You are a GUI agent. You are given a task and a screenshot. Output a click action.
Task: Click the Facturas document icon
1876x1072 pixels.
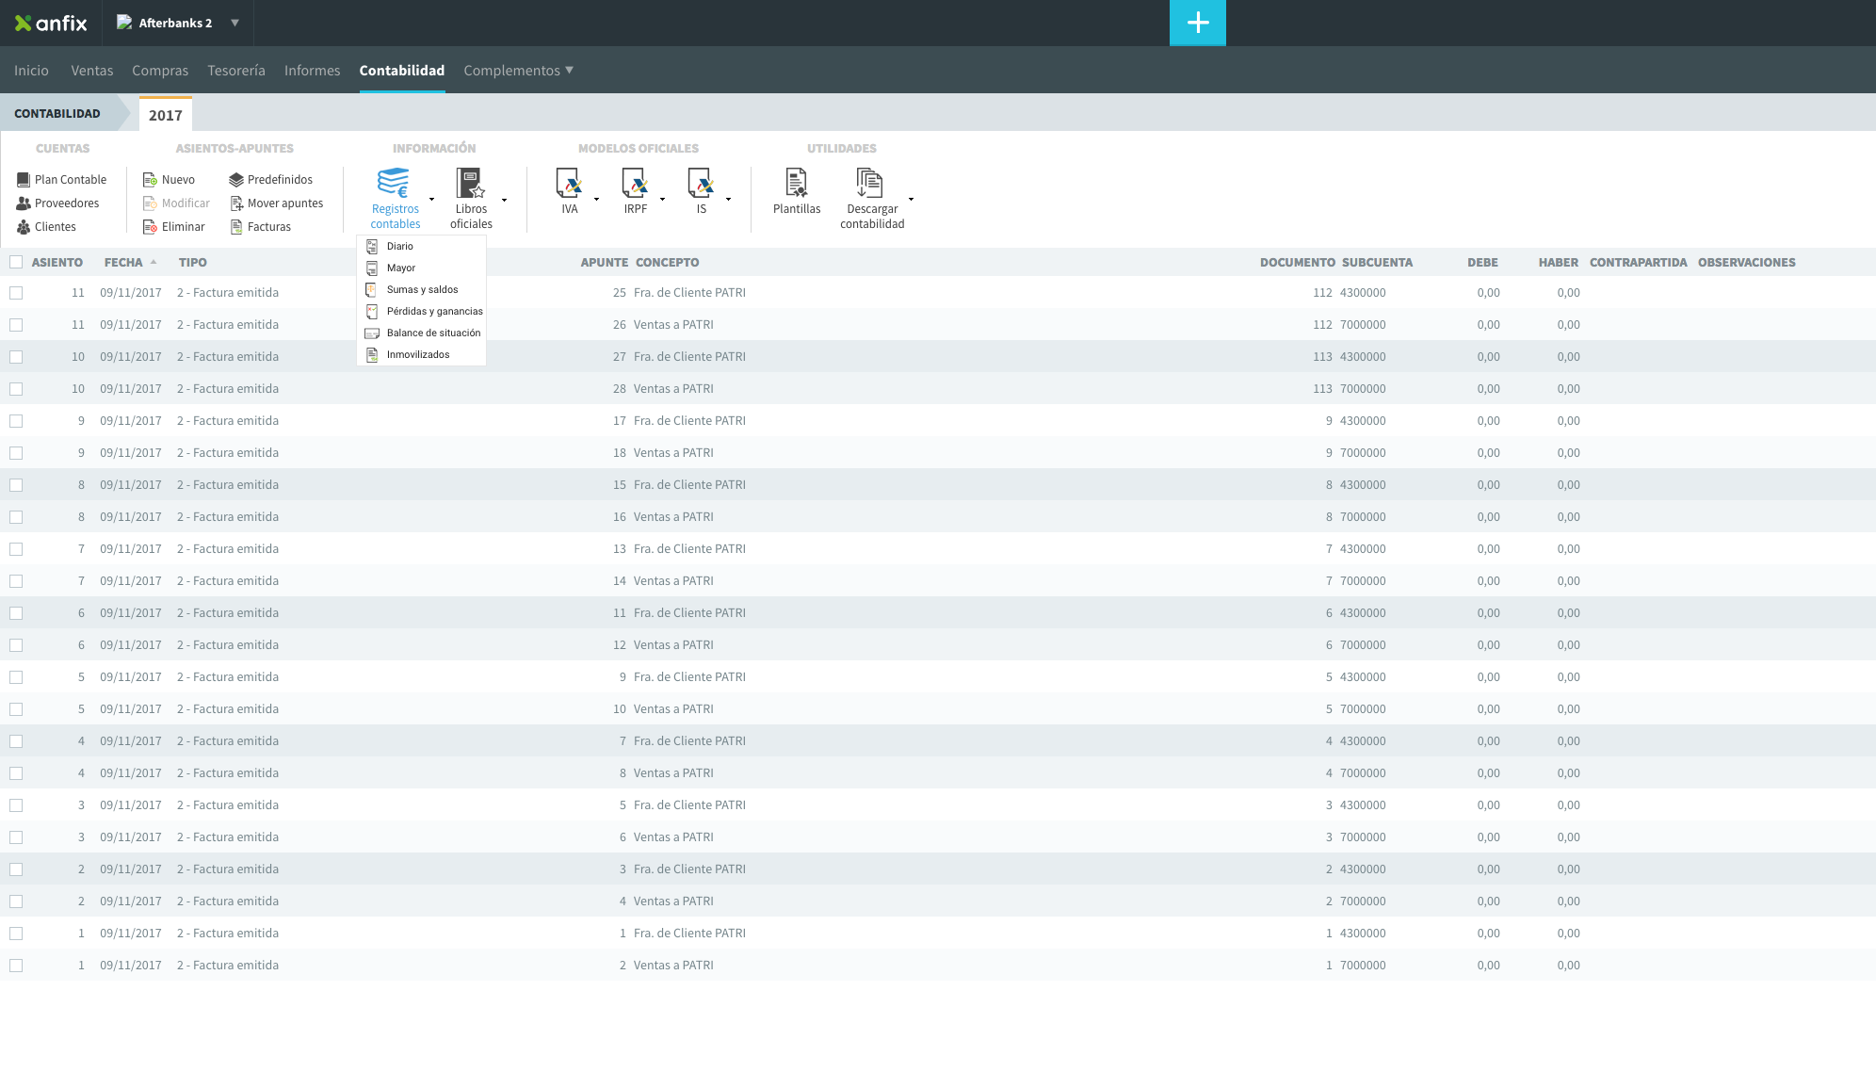(236, 226)
